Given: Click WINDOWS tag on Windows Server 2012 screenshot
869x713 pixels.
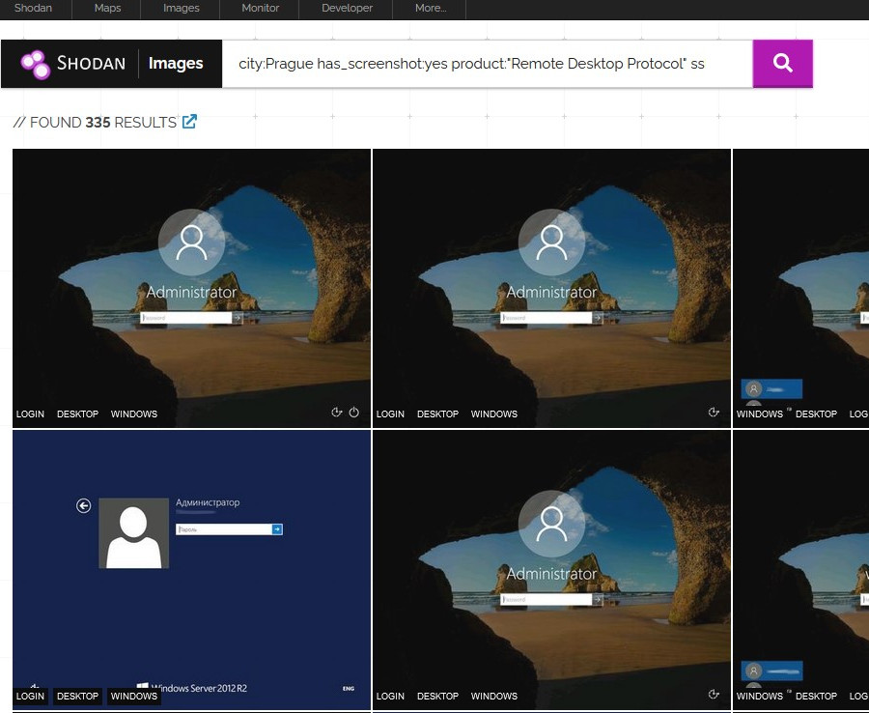Looking at the screenshot, I should (x=134, y=696).
